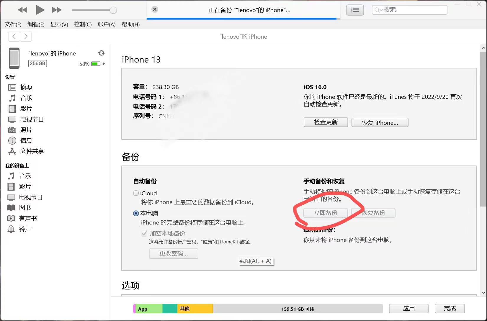Click the fast-forward playback button
487x321 pixels.
[x=57, y=10]
